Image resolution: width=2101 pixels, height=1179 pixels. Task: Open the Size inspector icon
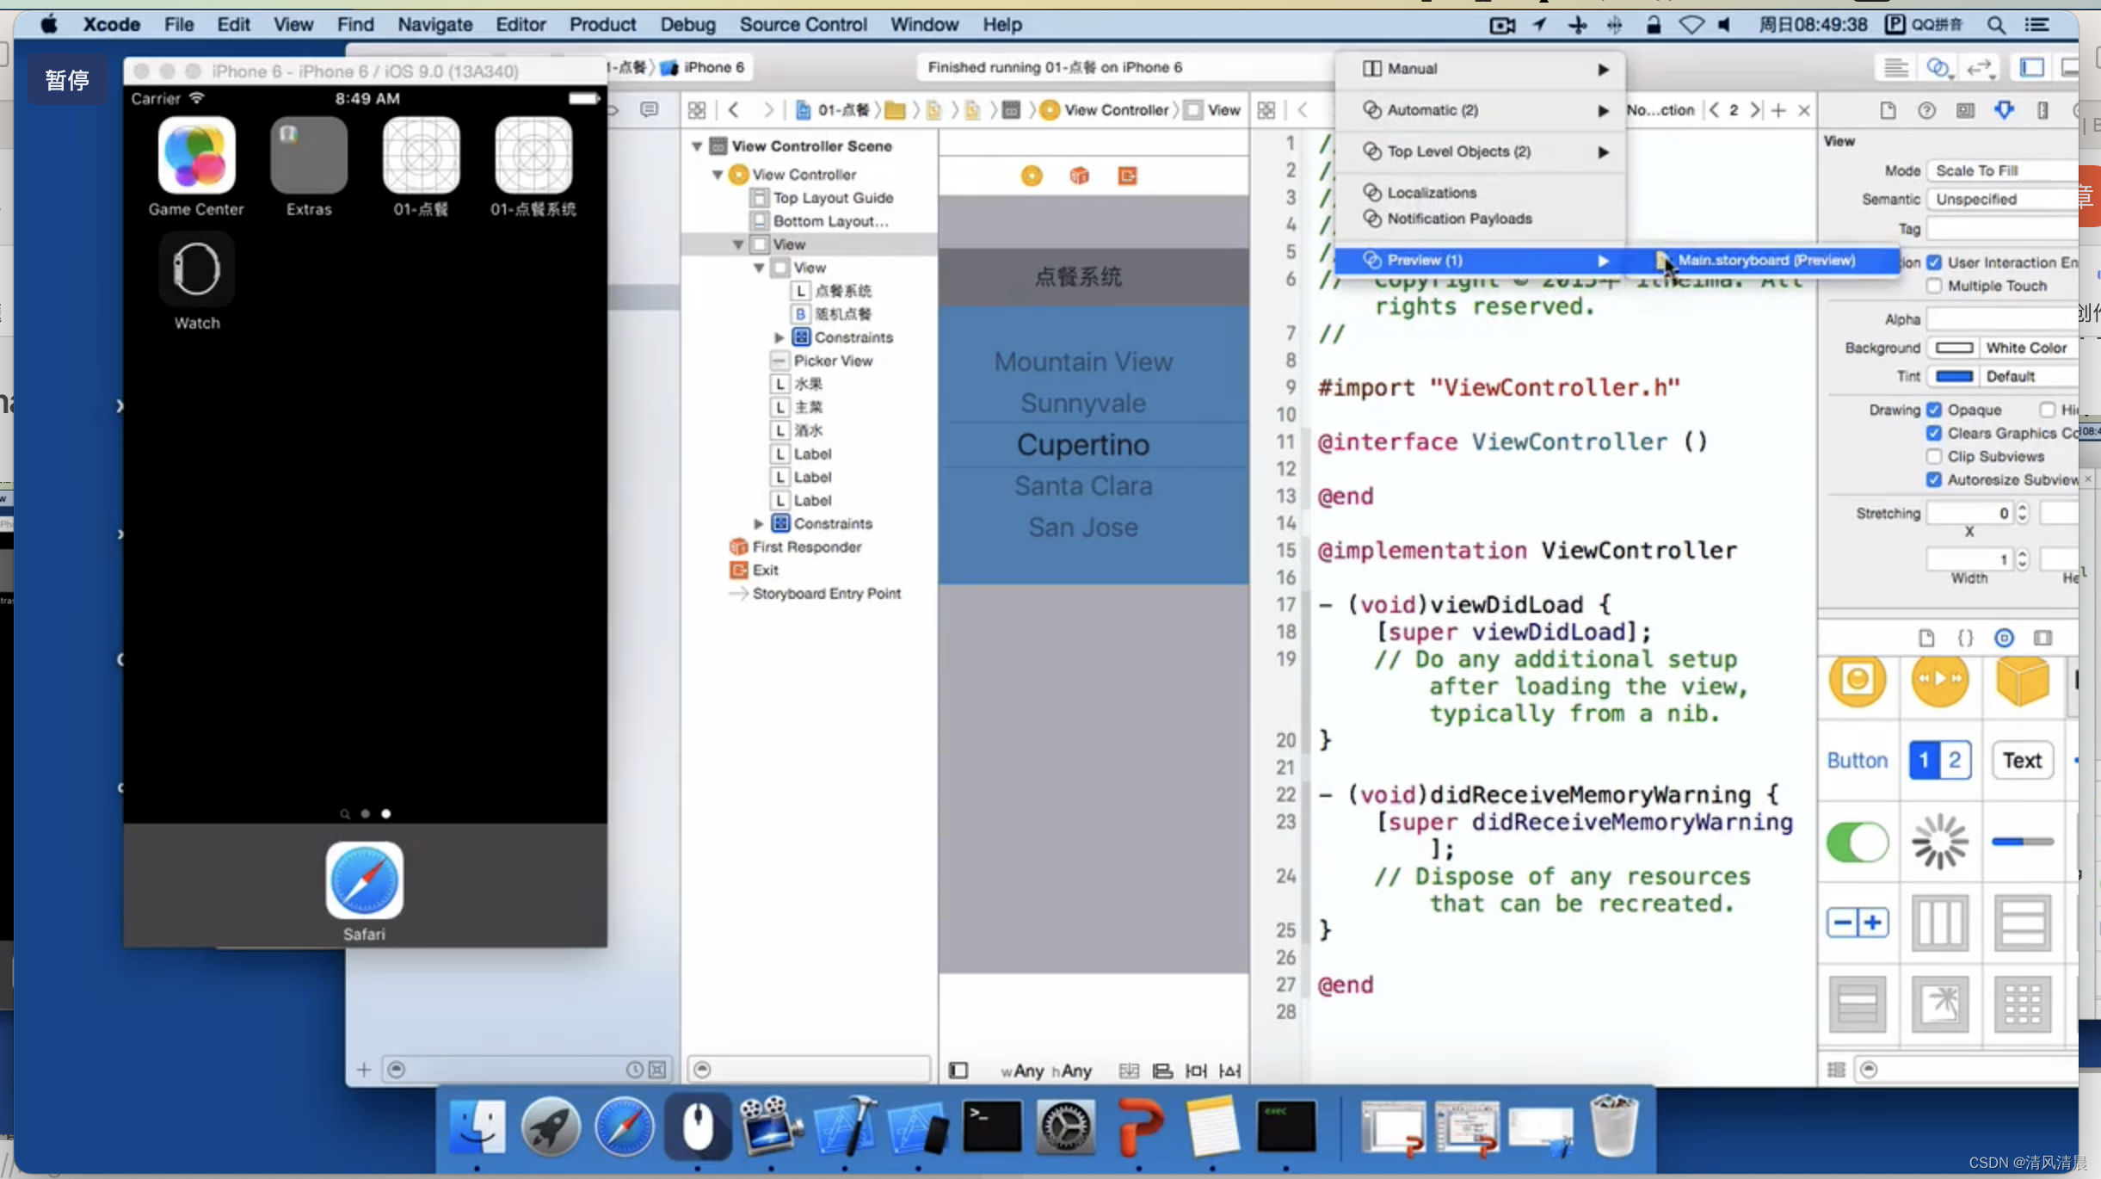(x=2042, y=110)
